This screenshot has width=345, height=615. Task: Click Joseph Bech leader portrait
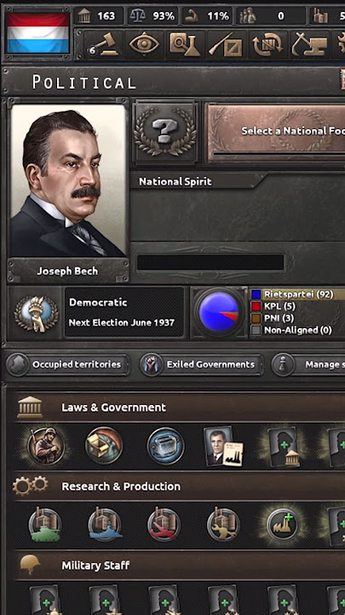pyautogui.click(x=68, y=181)
